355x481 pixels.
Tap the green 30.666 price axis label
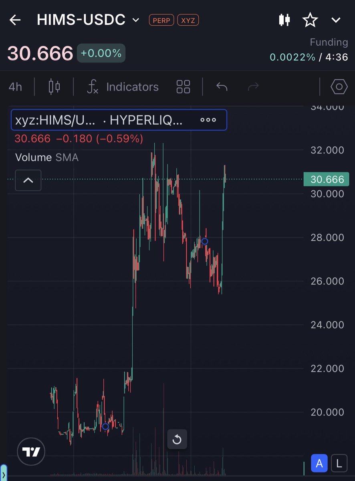(327, 179)
